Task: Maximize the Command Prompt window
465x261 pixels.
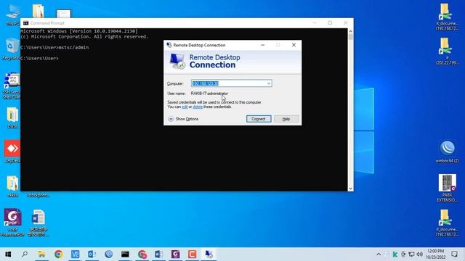Action: click(x=330, y=22)
